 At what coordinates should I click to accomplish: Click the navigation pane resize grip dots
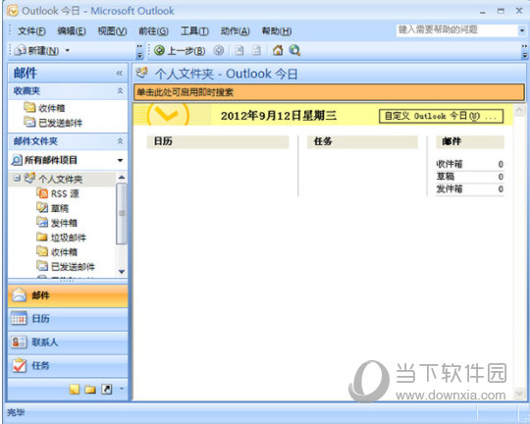(67, 280)
